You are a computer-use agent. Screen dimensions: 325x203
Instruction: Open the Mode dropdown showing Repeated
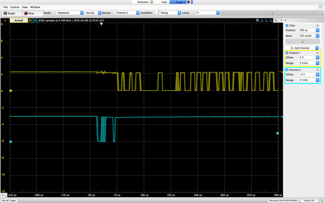point(69,13)
